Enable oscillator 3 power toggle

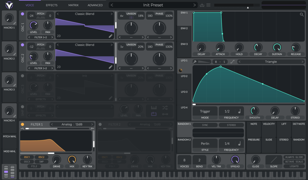click(x=22, y=76)
